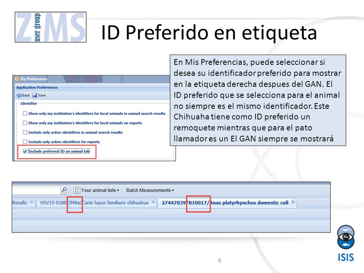Uncheck include preferred ID on animal tab
Image resolution: width=364 pixels, height=273 pixels.
[x=25, y=151]
